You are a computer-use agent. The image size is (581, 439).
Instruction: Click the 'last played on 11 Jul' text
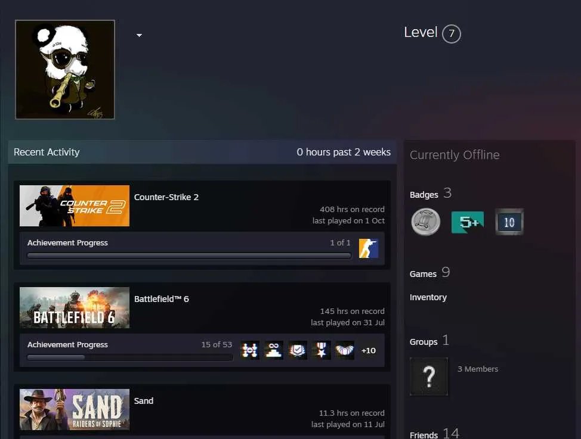[x=348, y=424]
